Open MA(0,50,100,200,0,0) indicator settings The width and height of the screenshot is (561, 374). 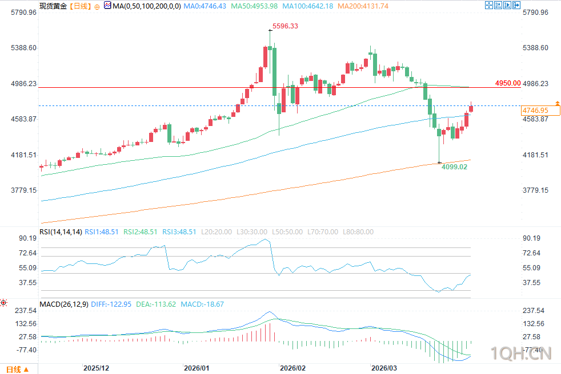pyautogui.click(x=147, y=6)
